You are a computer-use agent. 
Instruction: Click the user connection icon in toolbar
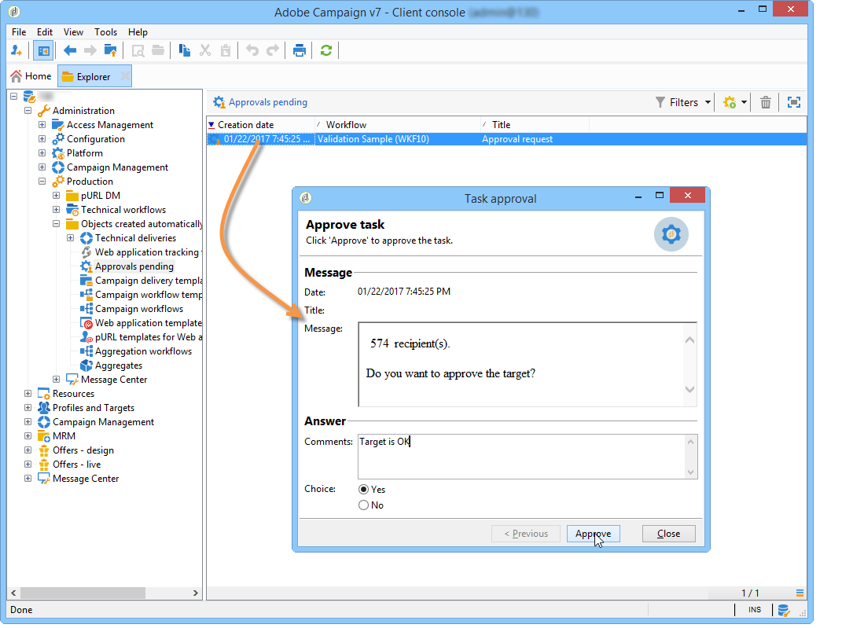[x=17, y=50]
